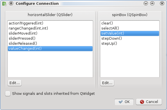167x110 pixels.
Task: Select the setValue(int) slot
Action: [130, 33]
